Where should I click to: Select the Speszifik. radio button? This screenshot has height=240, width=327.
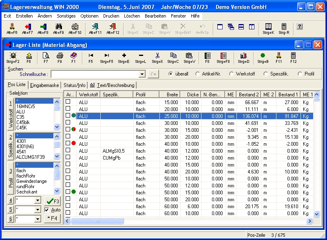(x=265, y=74)
